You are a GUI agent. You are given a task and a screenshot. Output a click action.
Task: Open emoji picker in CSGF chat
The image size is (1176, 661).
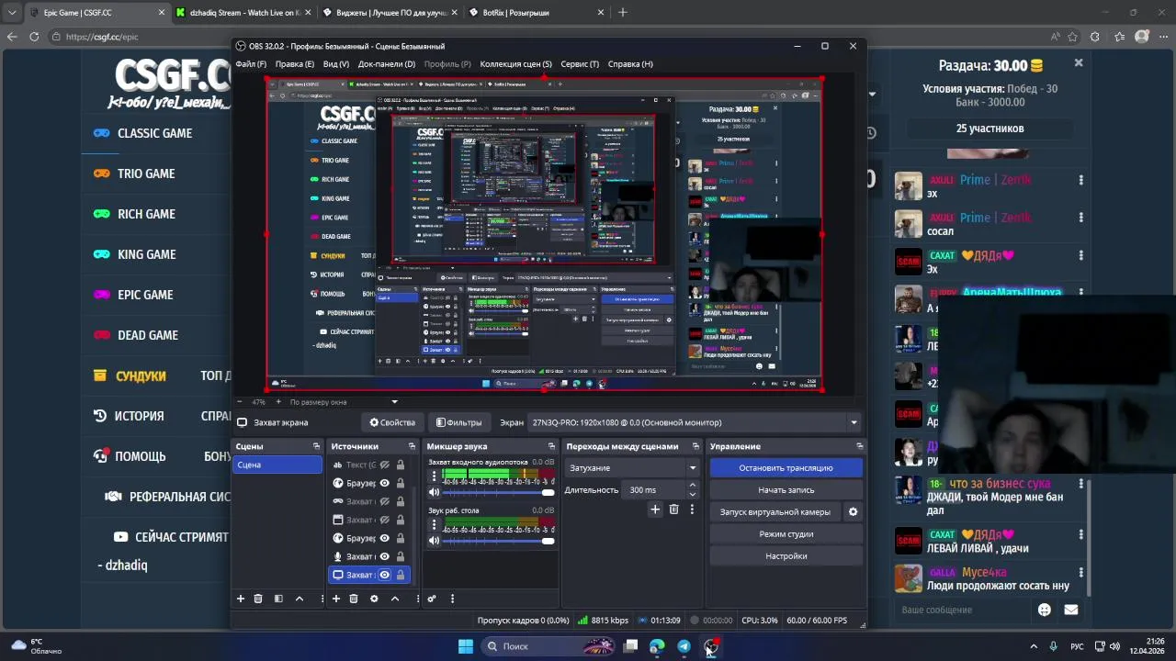click(1045, 610)
